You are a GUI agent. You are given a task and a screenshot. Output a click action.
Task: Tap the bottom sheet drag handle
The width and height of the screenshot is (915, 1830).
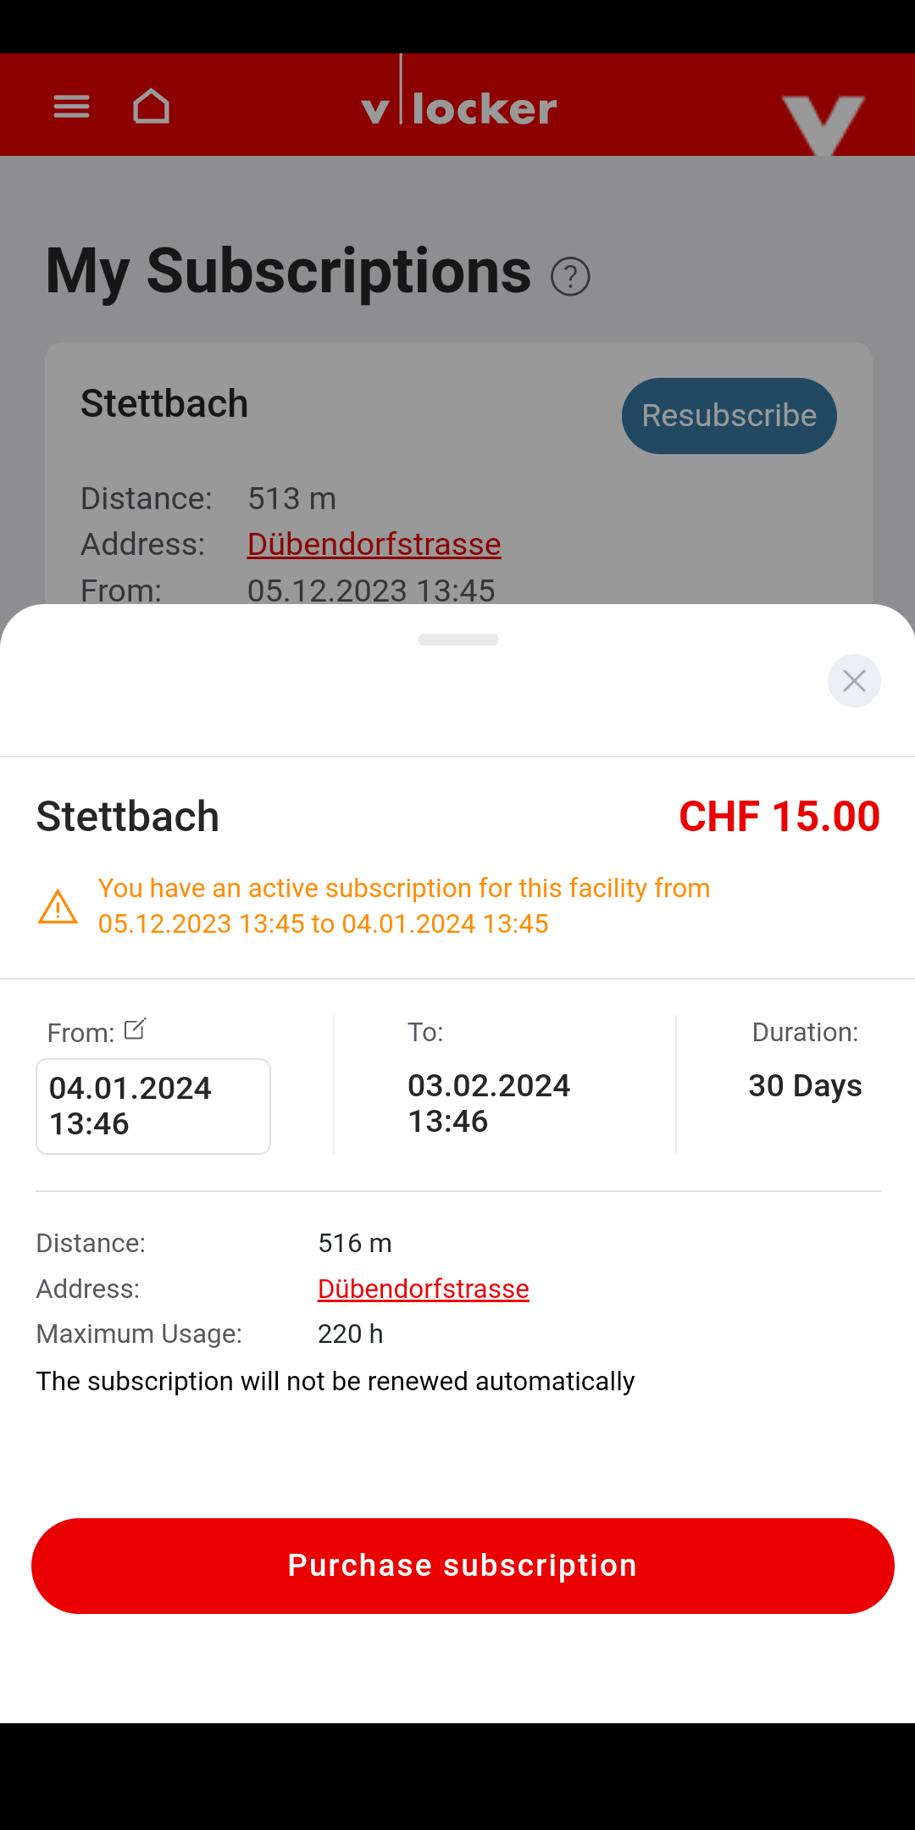pos(458,640)
